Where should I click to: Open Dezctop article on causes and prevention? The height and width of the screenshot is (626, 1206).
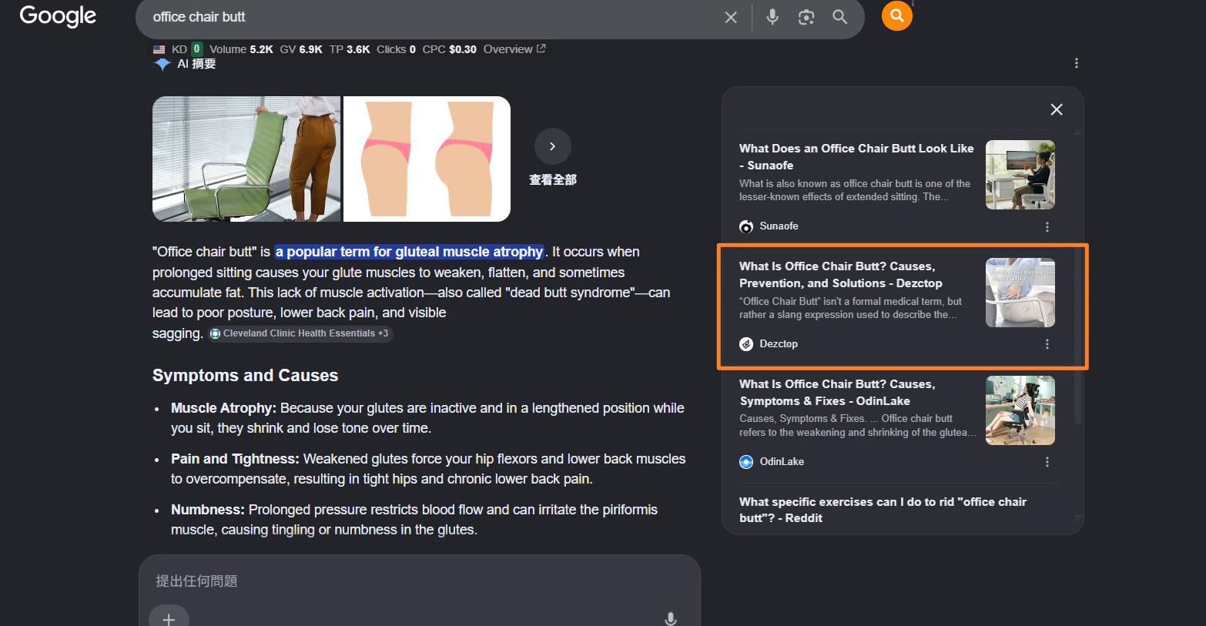[x=841, y=274]
